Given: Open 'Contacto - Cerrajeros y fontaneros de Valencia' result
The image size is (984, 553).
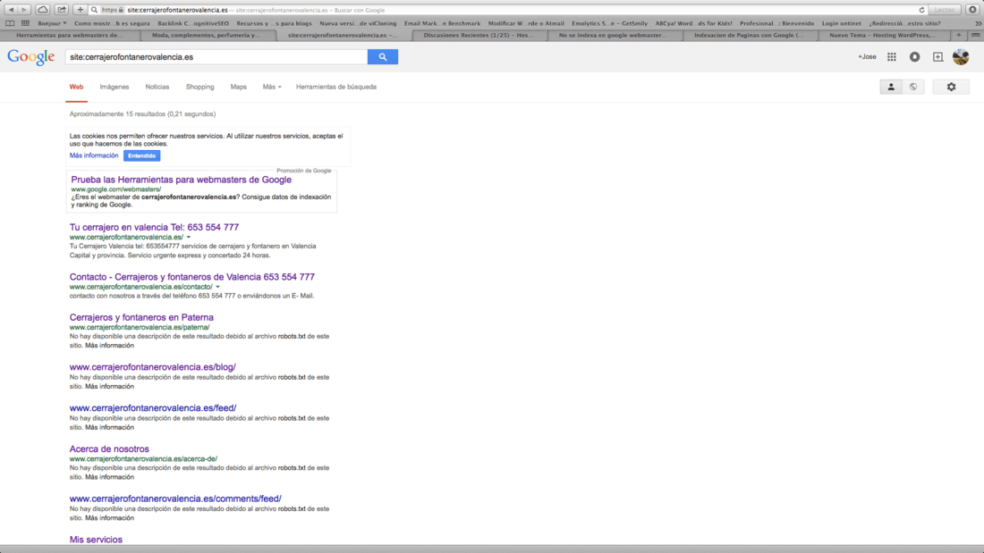Looking at the screenshot, I should [x=192, y=277].
